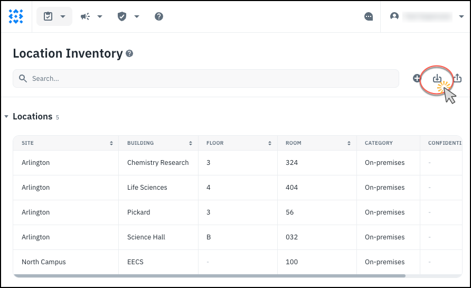Image resolution: width=471 pixels, height=288 pixels.
Task: Open the chat messages icon
Action: pos(369,16)
